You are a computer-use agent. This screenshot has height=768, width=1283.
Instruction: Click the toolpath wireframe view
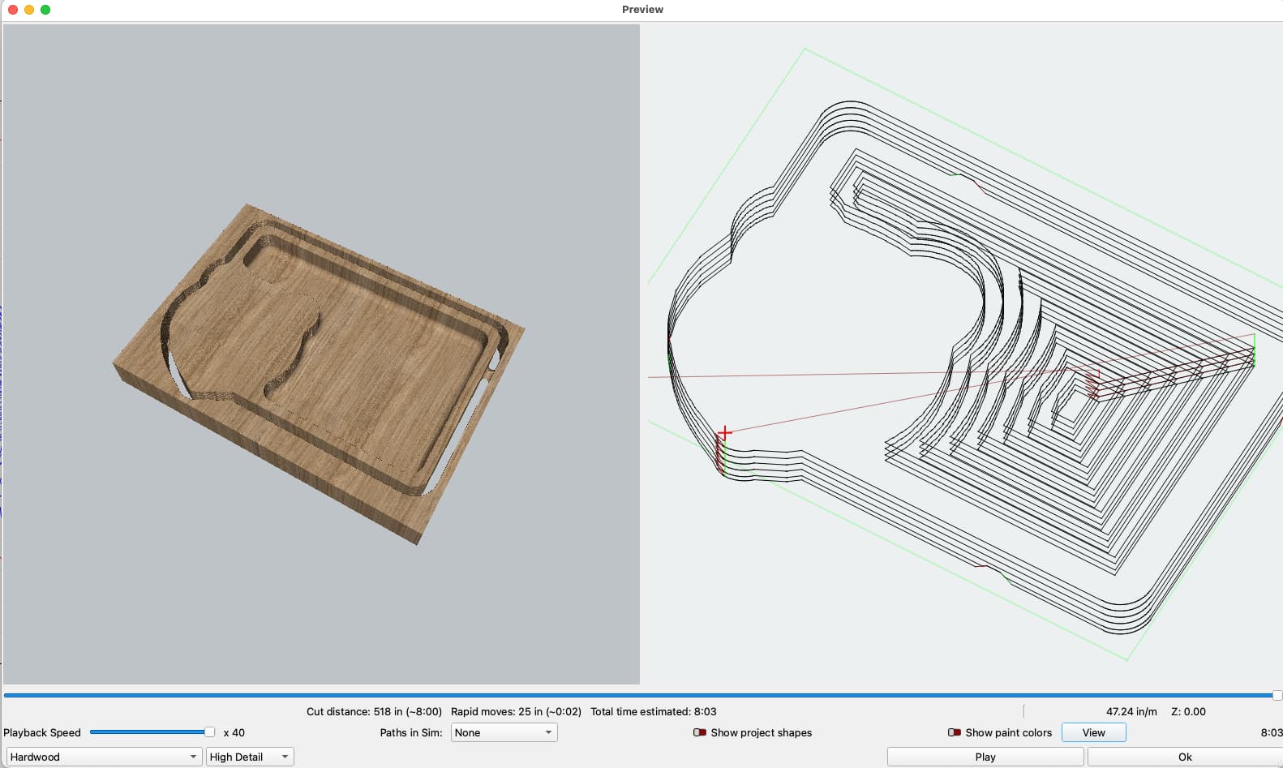(965, 354)
